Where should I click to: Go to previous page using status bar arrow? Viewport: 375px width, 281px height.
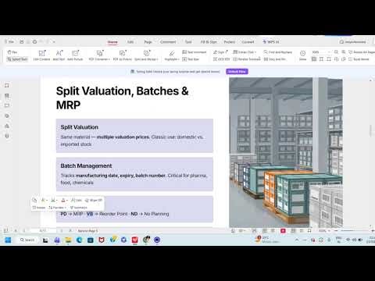24,231
